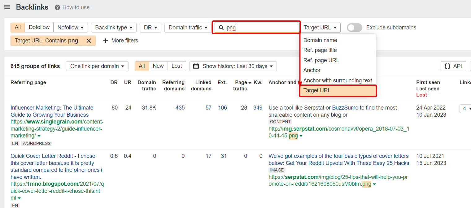Image resolution: width=471 pixels, height=208 pixels.
Task: Show Lost links only
Action: tap(177, 66)
